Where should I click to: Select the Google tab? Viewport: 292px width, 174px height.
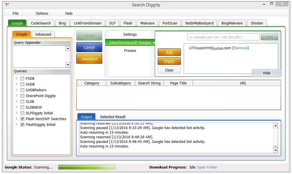[17, 23]
